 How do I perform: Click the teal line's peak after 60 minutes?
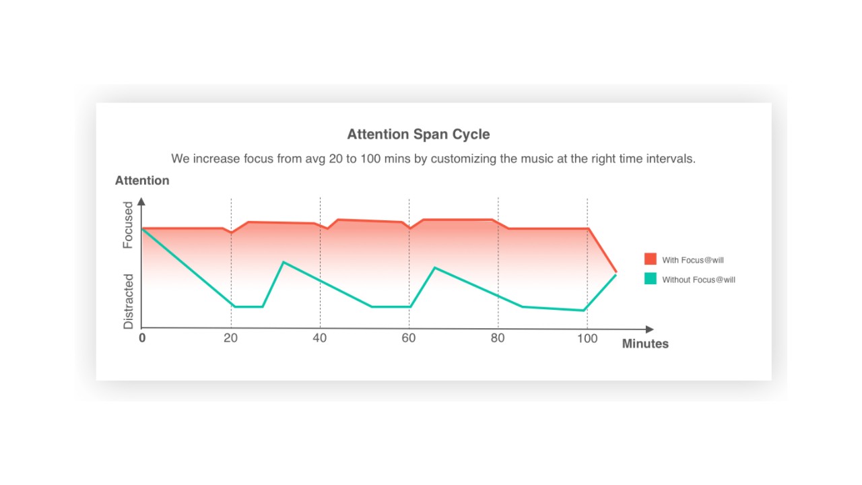click(x=435, y=267)
